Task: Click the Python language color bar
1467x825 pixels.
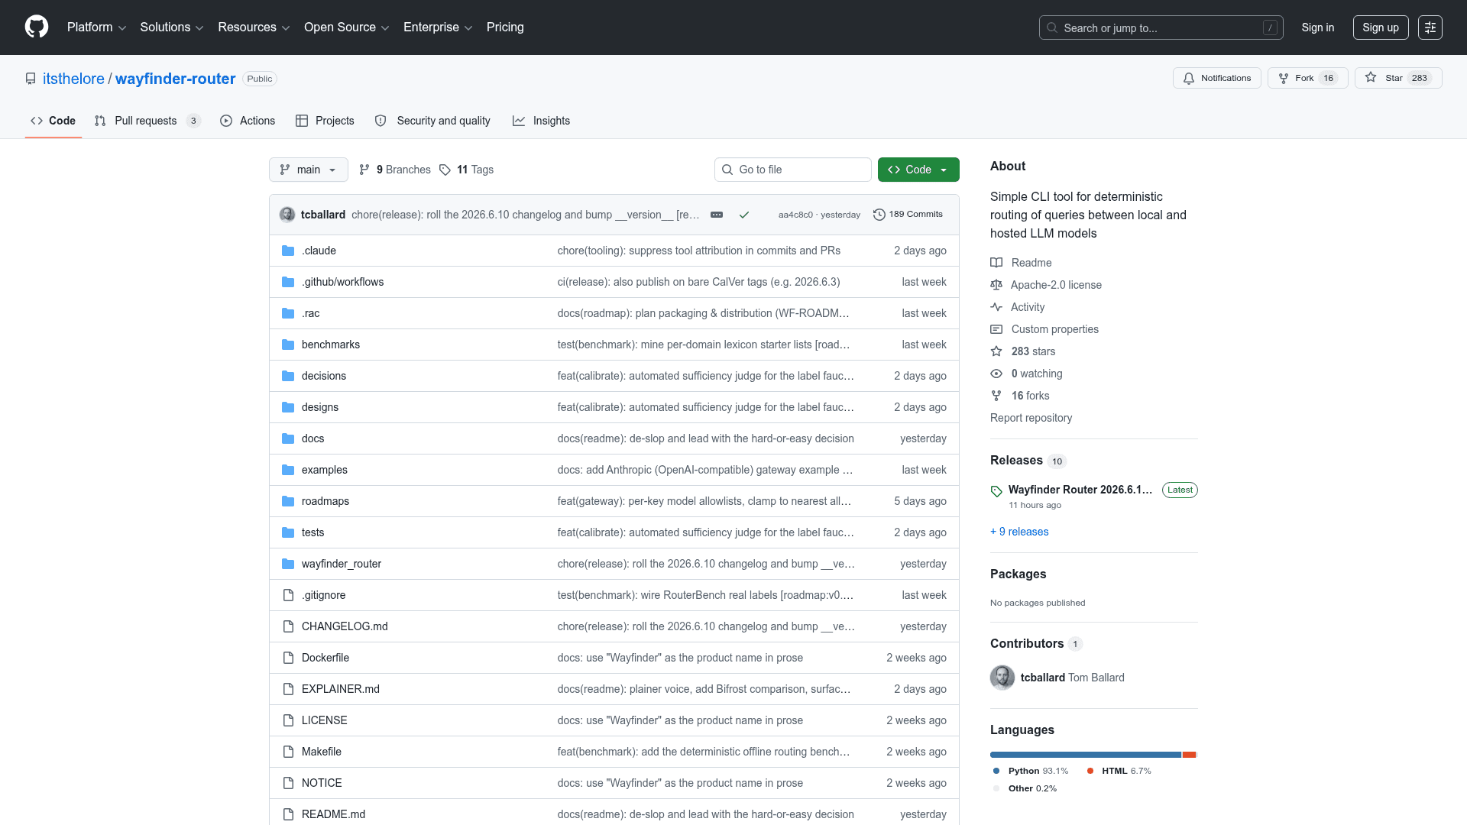Action: (x=1086, y=755)
